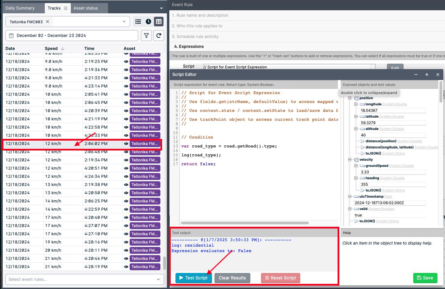Minimize the Script Editor window
The image size is (445, 289).
(x=416, y=75)
